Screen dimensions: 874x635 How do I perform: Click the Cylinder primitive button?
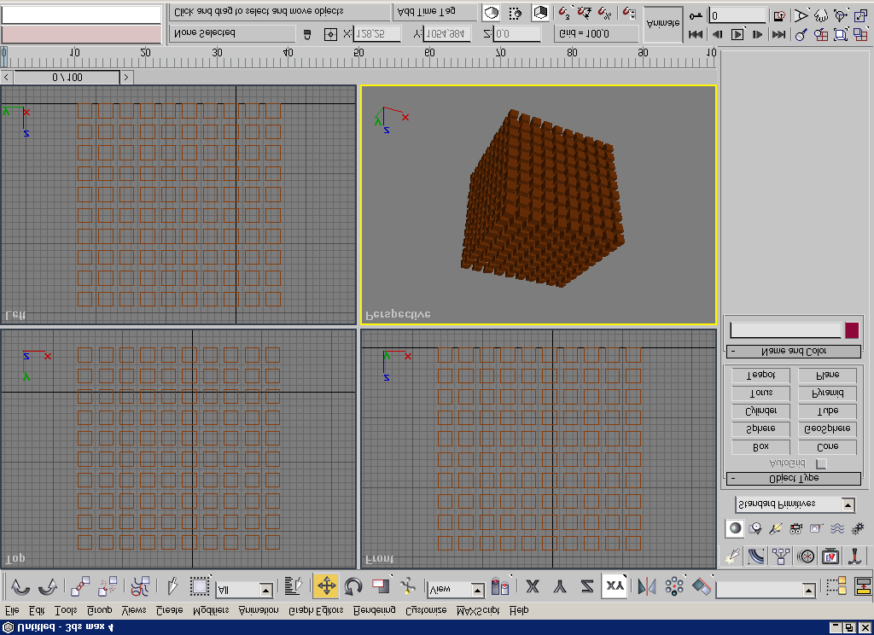760,411
